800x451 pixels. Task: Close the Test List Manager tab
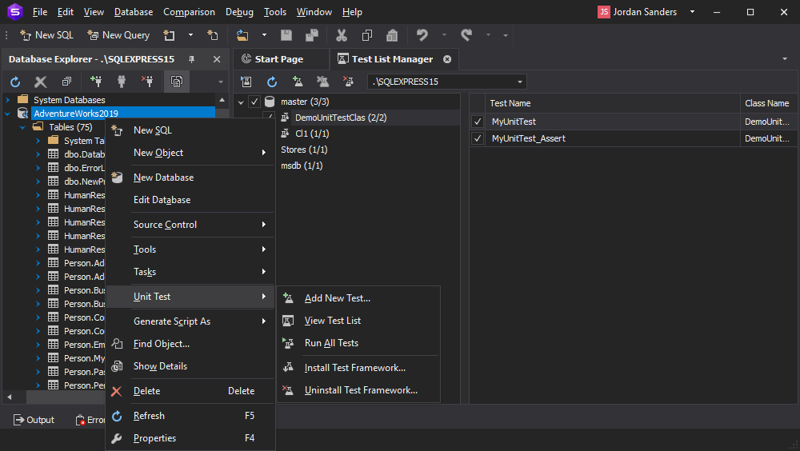pos(447,59)
